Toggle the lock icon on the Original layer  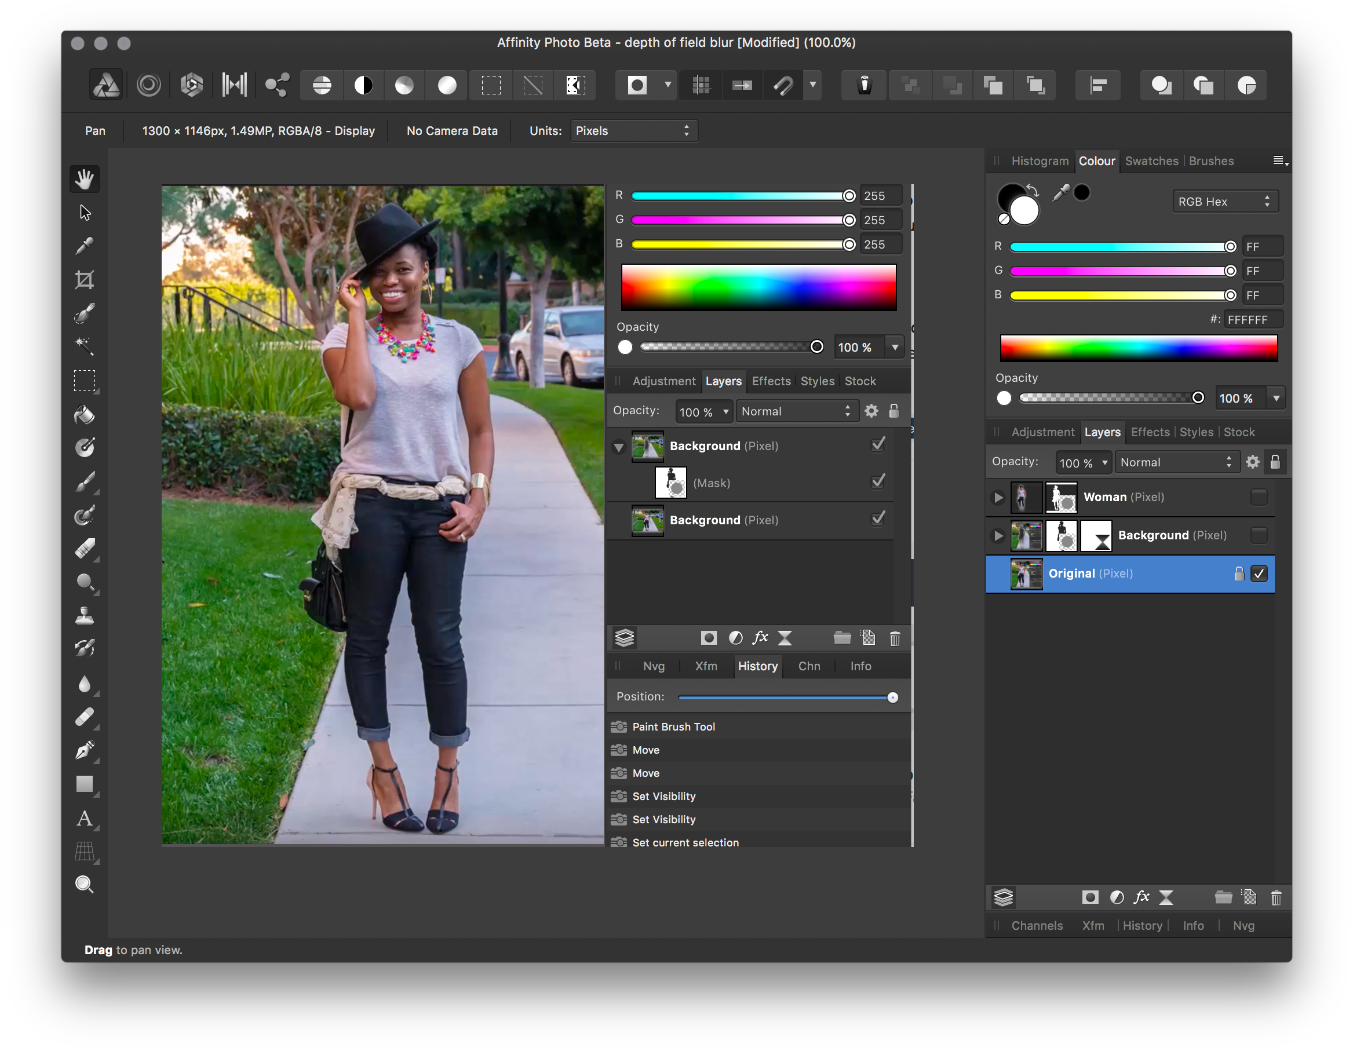[x=1238, y=574]
